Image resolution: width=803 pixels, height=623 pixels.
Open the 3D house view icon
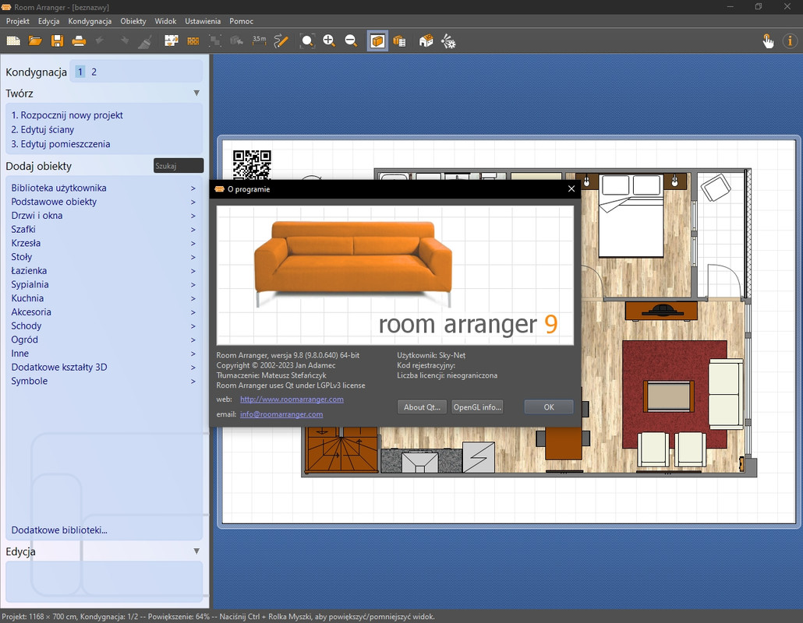pos(426,41)
